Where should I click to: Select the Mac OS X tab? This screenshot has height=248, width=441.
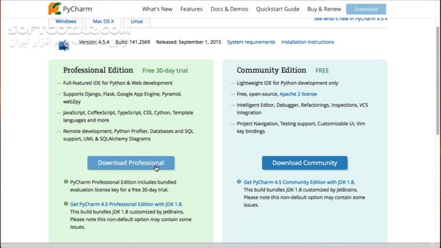click(103, 21)
